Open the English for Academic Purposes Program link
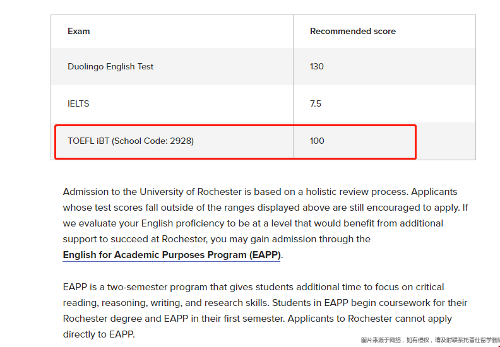This screenshot has width=500, height=347. (172, 255)
